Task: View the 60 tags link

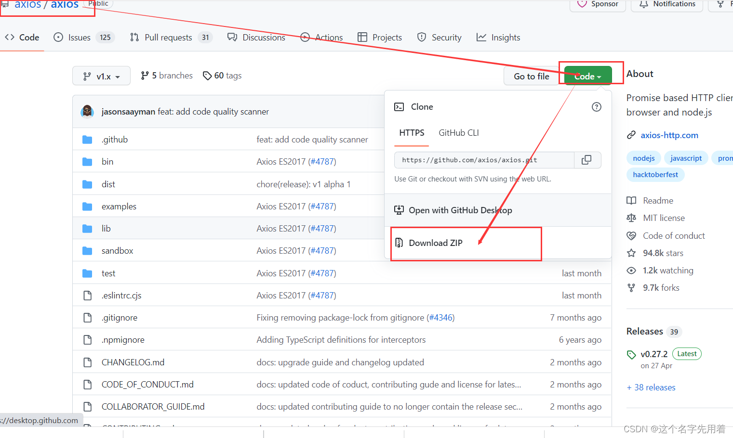Action: pos(222,76)
